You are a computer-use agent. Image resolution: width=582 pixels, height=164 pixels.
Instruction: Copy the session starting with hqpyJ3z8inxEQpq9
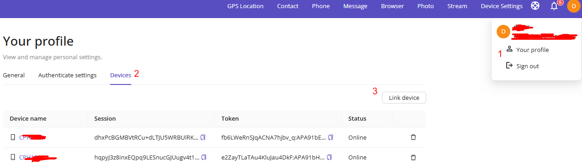click(x=204, y=157)
